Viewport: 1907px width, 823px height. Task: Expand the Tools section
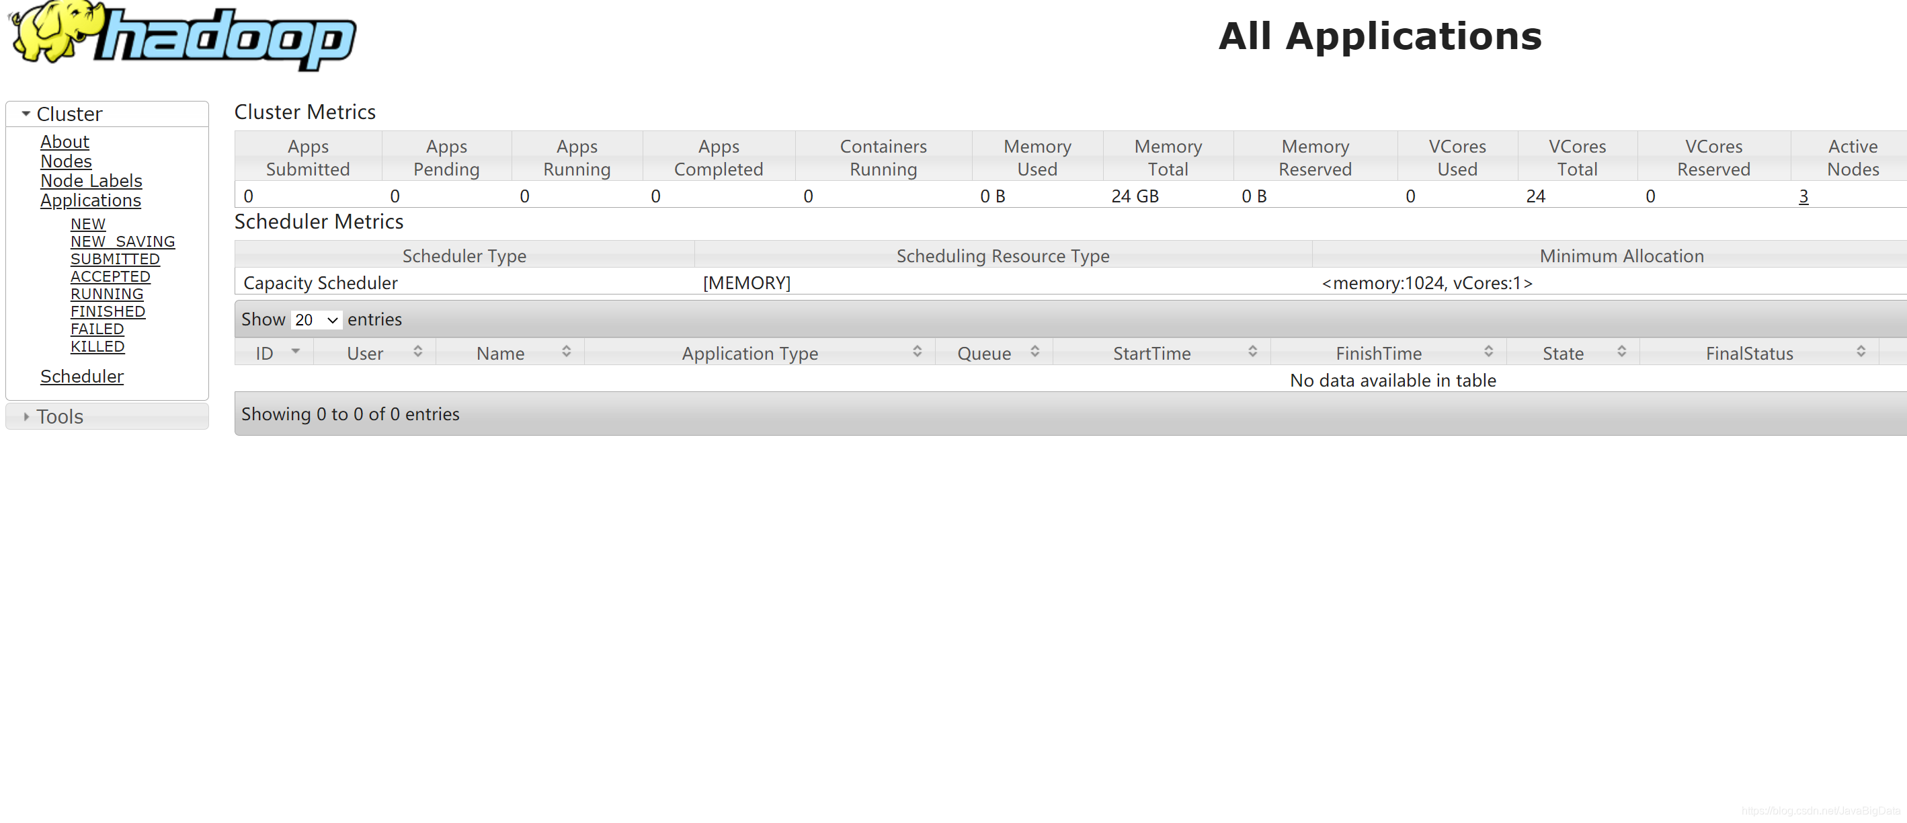(26, 417)
